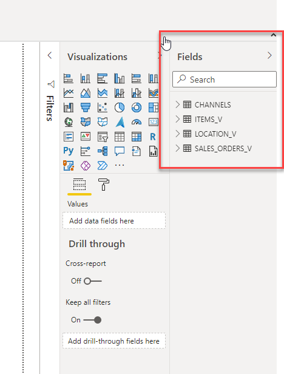Screen dimensions: 284x374
Task: Select the SALES_ORDERS_V table name
Action: coord(223,149)
